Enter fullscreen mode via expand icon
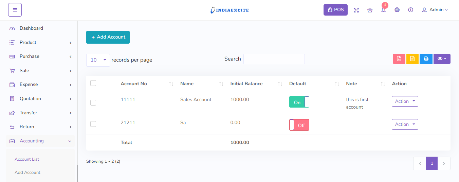Viewport: 459px width, 182px height. pos(356,10)
